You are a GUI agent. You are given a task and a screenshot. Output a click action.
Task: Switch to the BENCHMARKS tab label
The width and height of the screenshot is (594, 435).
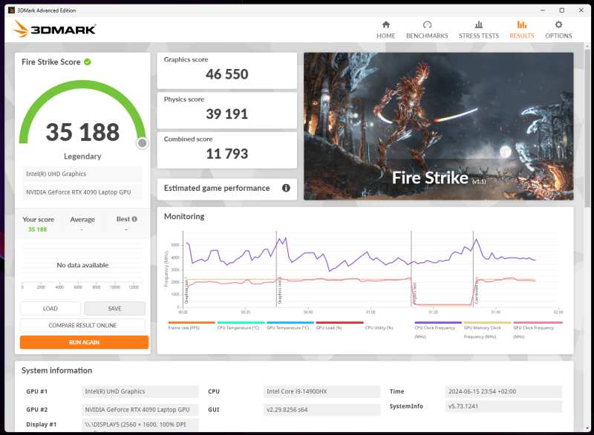coord(427,36)
